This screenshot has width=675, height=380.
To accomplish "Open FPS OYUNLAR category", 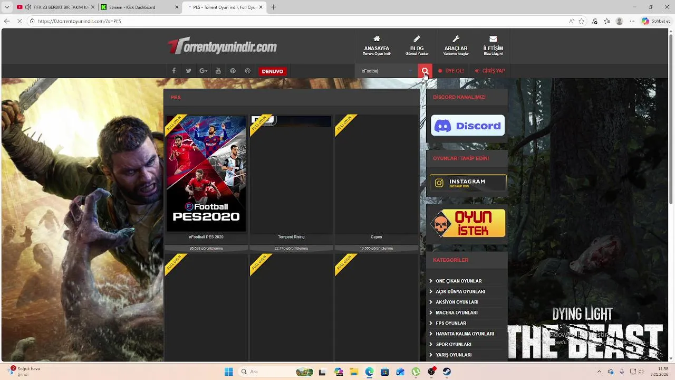I will tap(450, 324).
